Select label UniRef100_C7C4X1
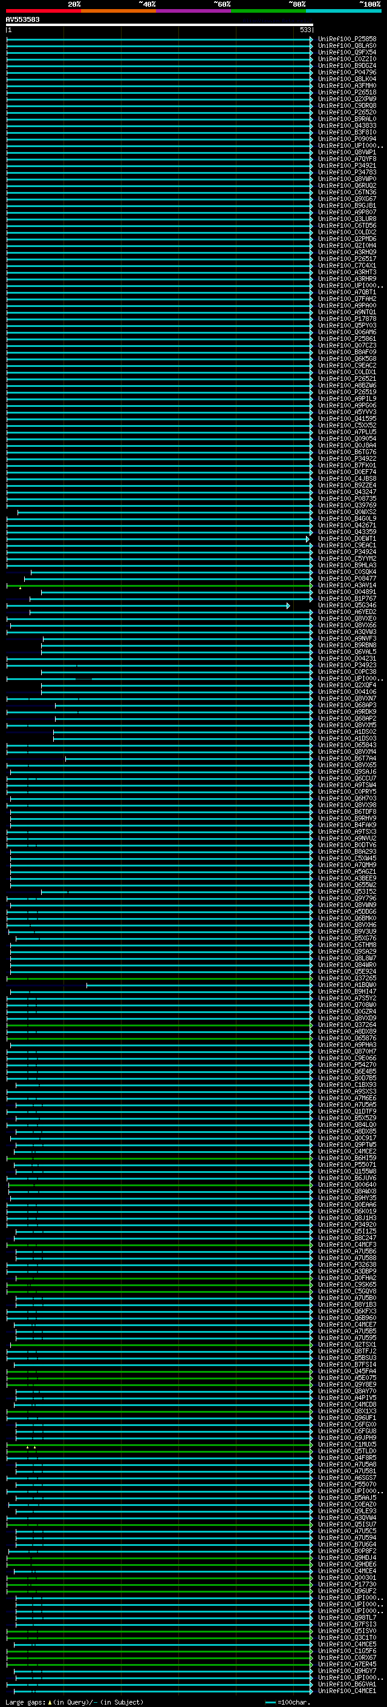The image size is (387, 1707). pyautogui.click(x=346, y=266)
